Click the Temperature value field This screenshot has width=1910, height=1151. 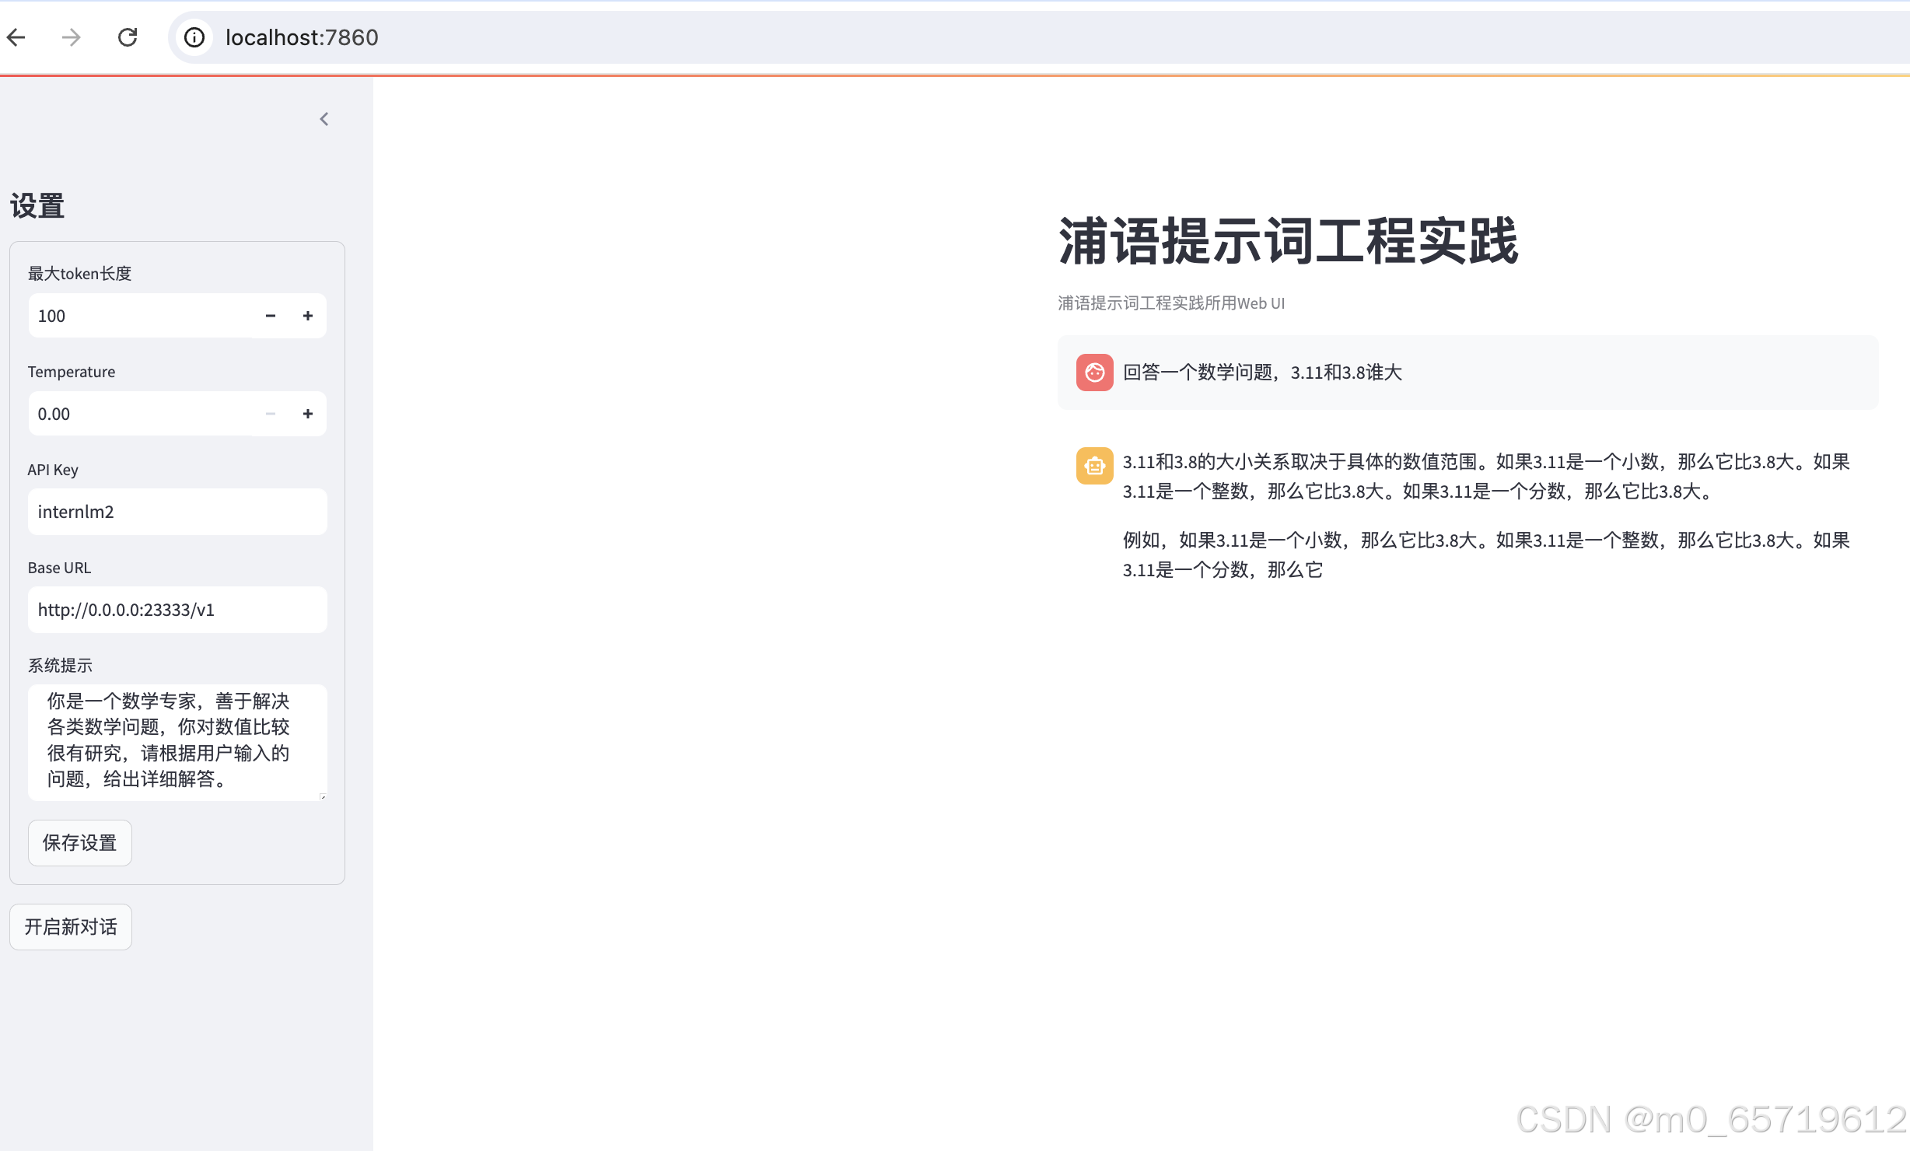click(140, 414)
